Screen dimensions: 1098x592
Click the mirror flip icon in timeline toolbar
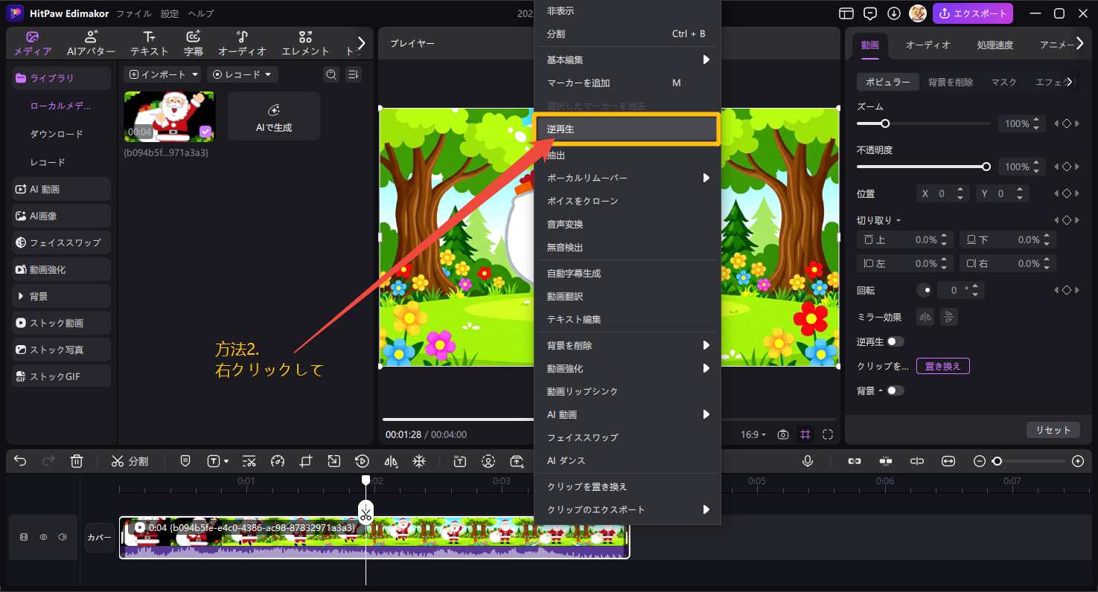coord(391,461)
